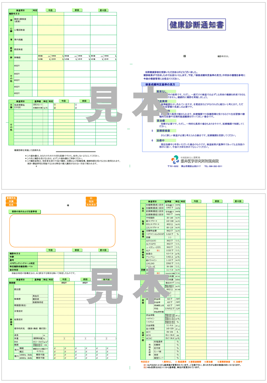The height and width of the screenshot is (383, 267).
Task: Click the 健康診断を実施した医師氏名 label
Action: 28,150
